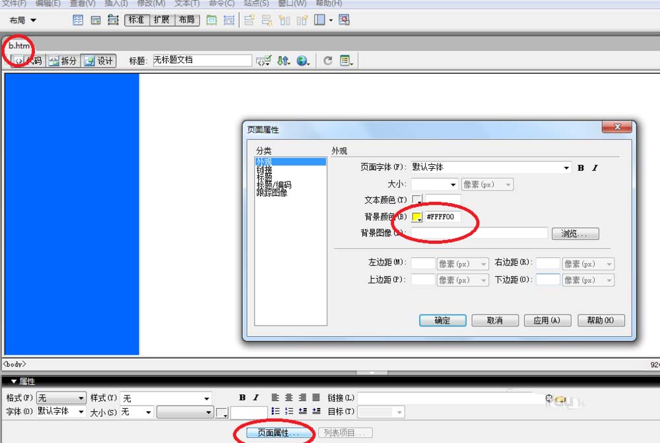The image size is (660, 443).
Task: Switch to 布局 mode button
Action: [x=187, y=20]
